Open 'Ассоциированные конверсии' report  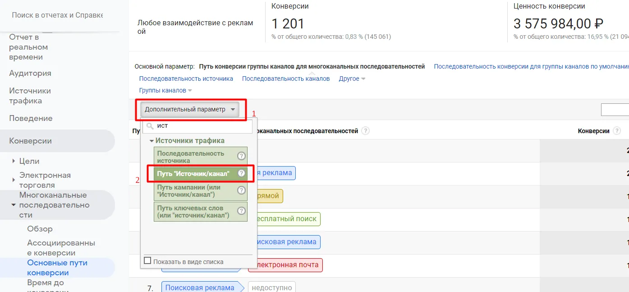pyautogui.click(x=61, y=248)
